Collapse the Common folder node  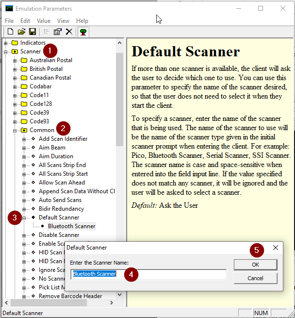click(15, 130)
